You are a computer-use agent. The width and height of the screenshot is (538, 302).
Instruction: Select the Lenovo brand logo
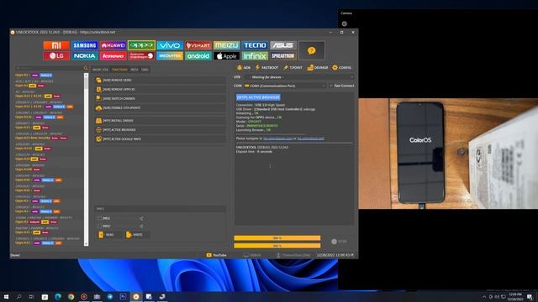(113, 56)
